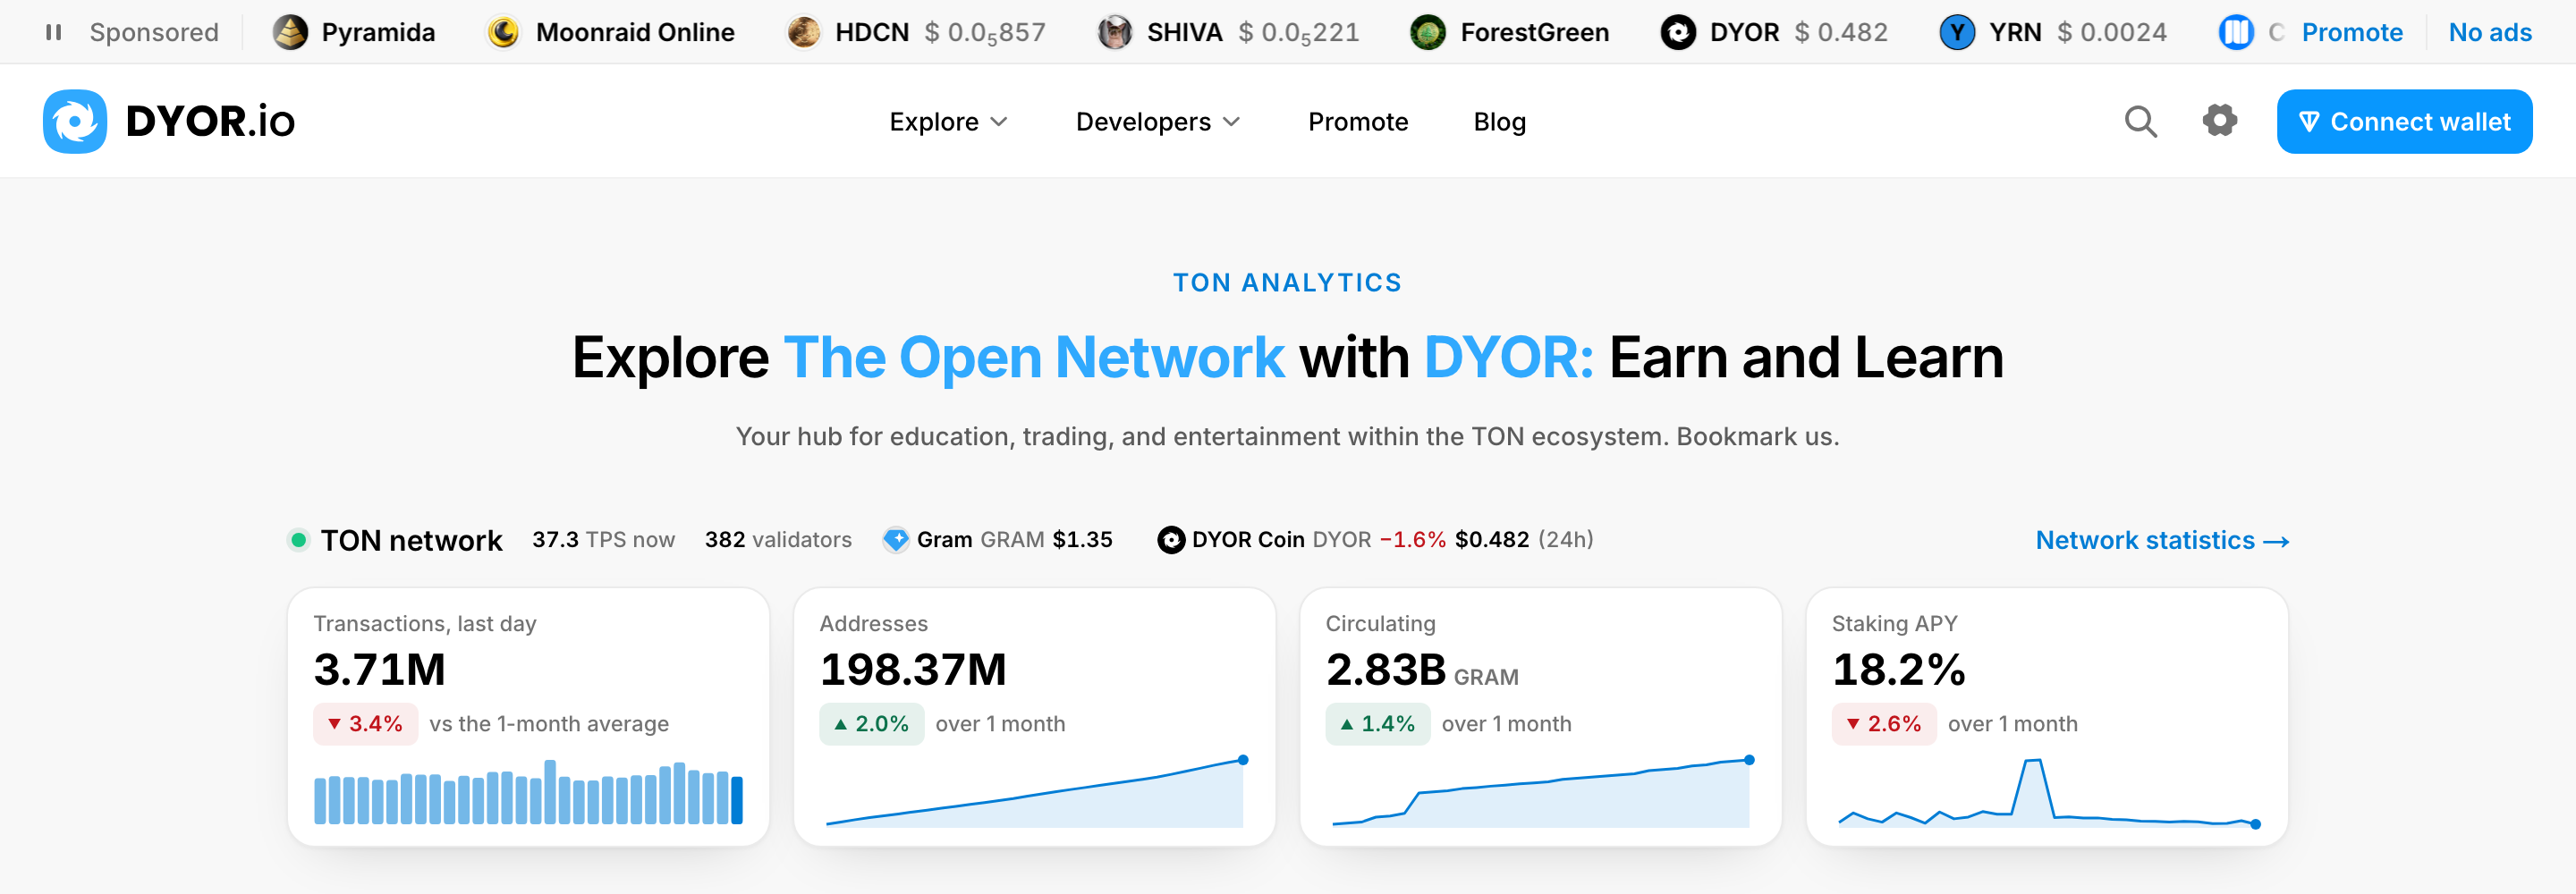Screen dimensions: 2576x894
Task: Click the DYOR Coin −1.6% change
Action: [x=1412, y=540]
